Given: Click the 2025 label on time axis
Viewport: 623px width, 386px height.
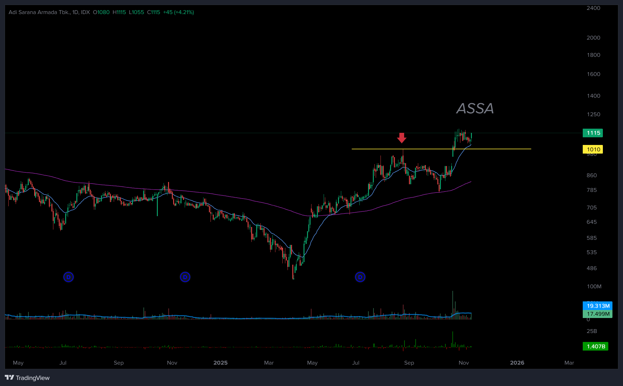Looking at the screenshot, I should point(220,363).
